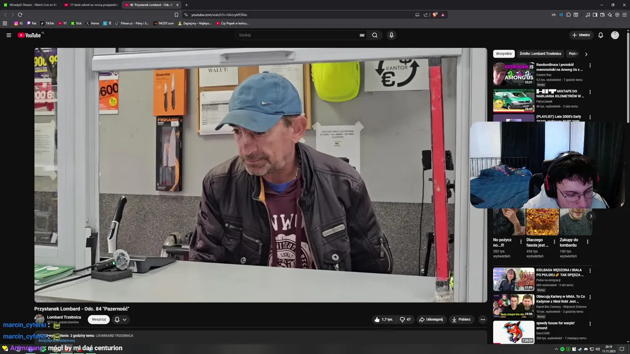Open Lombard Trzebnica channel name
630x354 pixels.
(64, 317)
